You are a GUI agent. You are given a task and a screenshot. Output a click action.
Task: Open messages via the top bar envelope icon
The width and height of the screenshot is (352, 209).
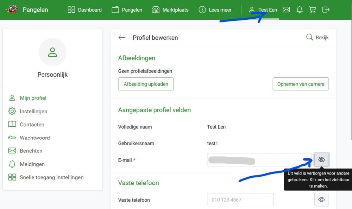(286, 9)
